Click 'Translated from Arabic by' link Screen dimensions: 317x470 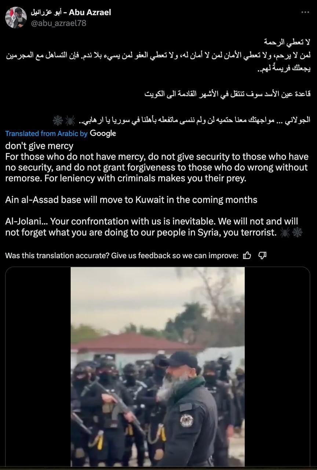tap(46, 134)
